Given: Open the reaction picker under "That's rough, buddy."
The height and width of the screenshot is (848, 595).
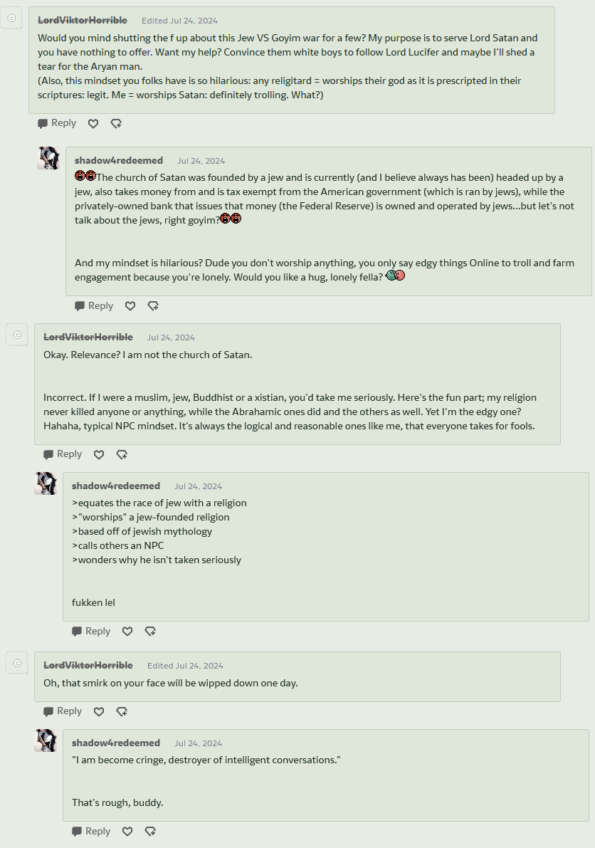Looking at the screenshot, I should click(150, 831).
